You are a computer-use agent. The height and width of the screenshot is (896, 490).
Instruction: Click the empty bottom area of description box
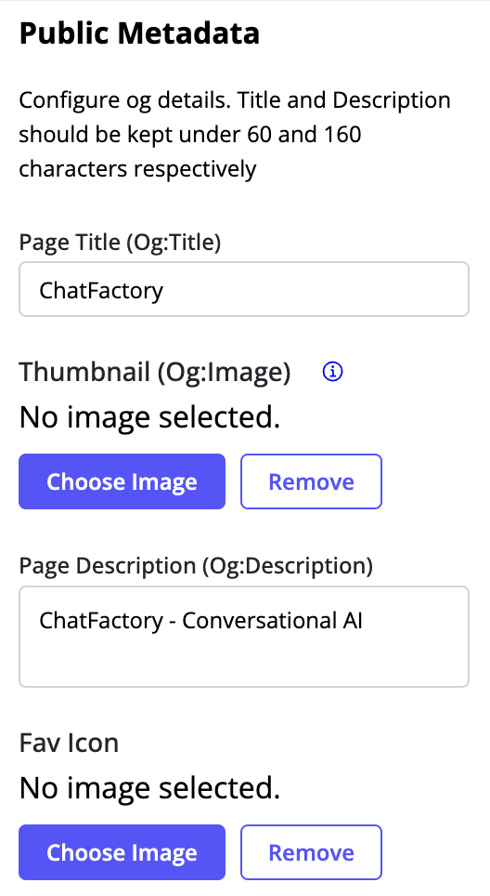pos(244,663)
